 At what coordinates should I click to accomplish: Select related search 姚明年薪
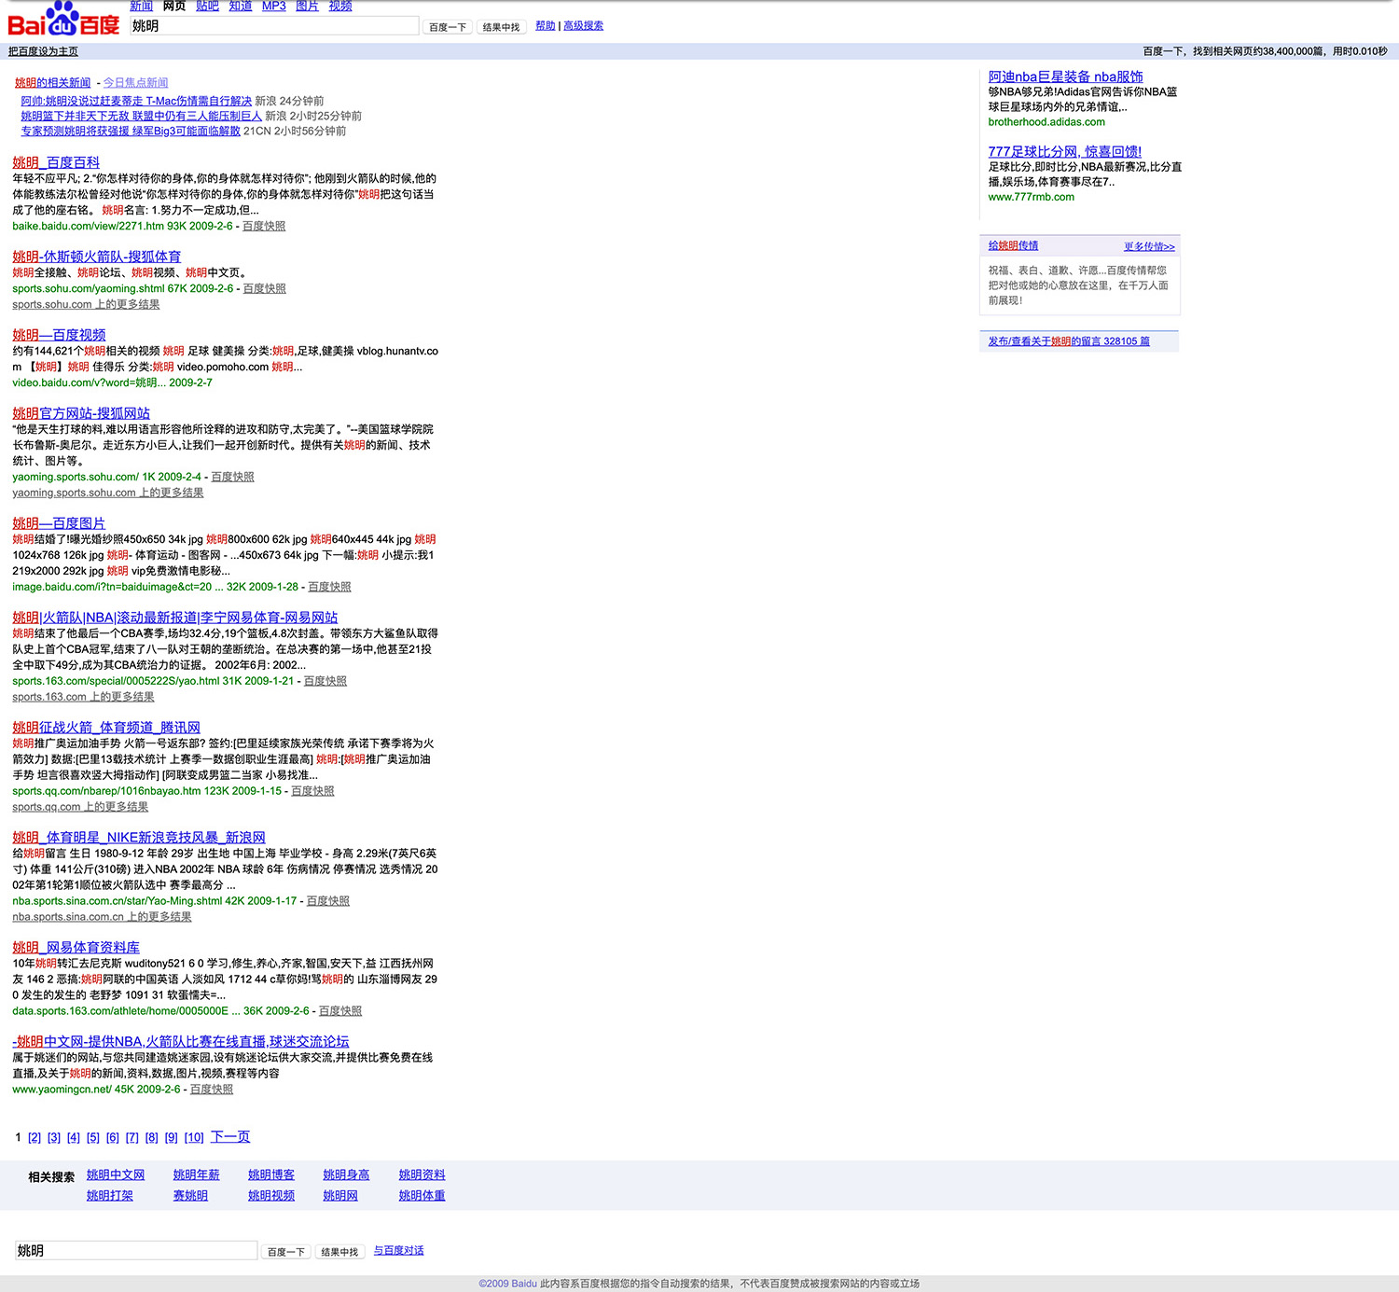[196, 1175]
